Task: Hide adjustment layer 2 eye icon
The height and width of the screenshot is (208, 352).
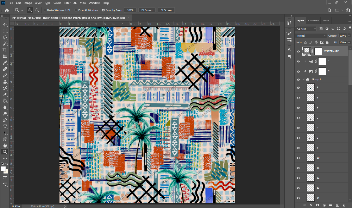Action: [x=298, y=71]
